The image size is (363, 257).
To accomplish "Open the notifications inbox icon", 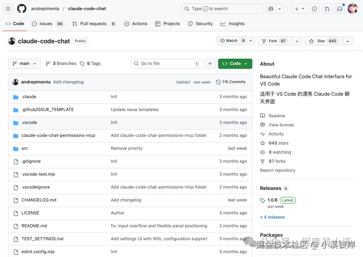I will pos(340,9).
